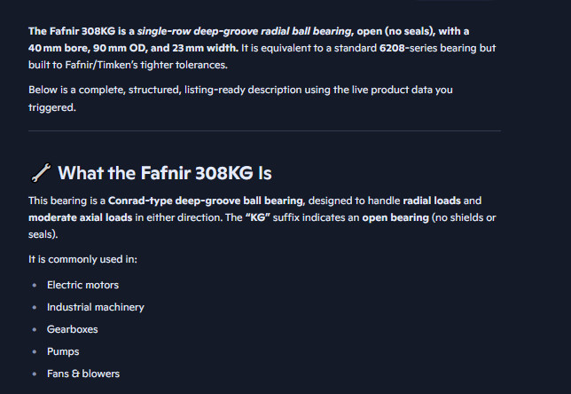Click the bold 'radial loads' phrase

pos(432,201)
